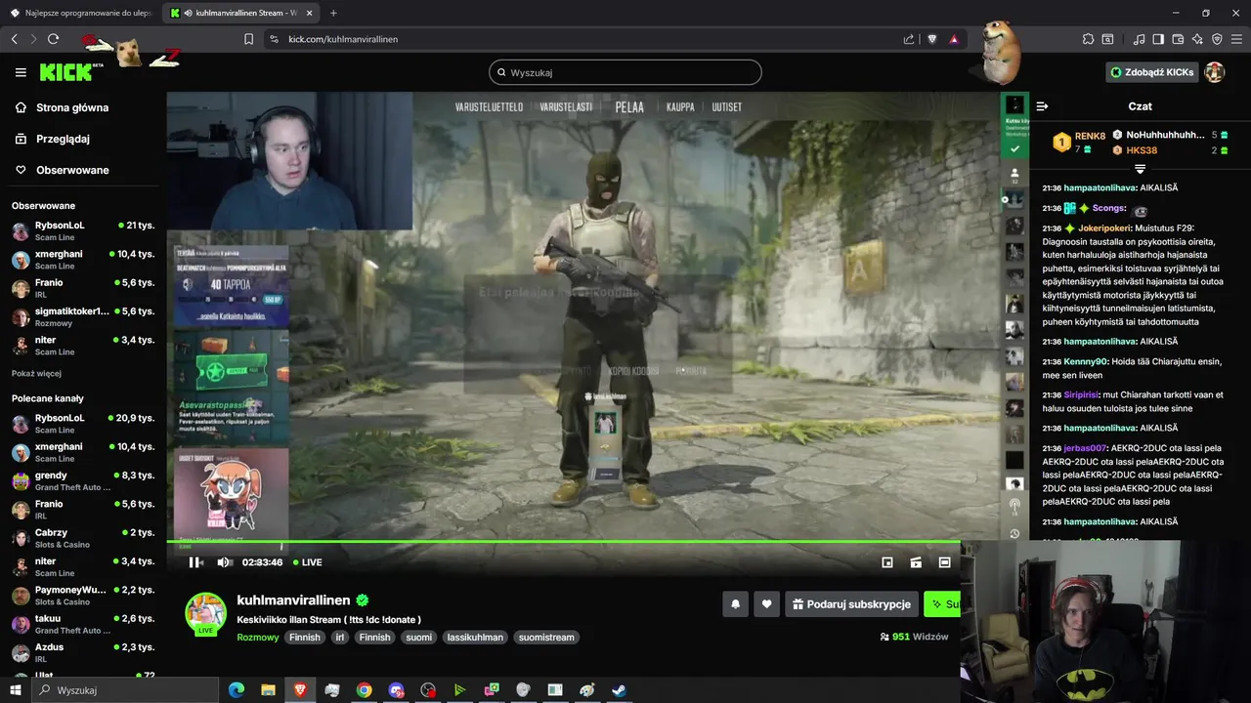
Task: Select the irl tag
Action: 340,638
